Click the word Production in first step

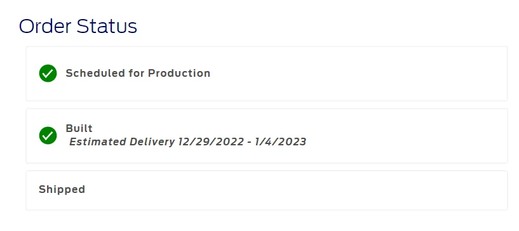[x=179, y=74]
